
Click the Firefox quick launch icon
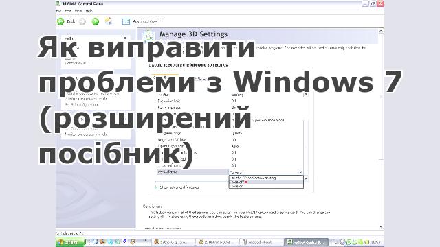(102, 242)
